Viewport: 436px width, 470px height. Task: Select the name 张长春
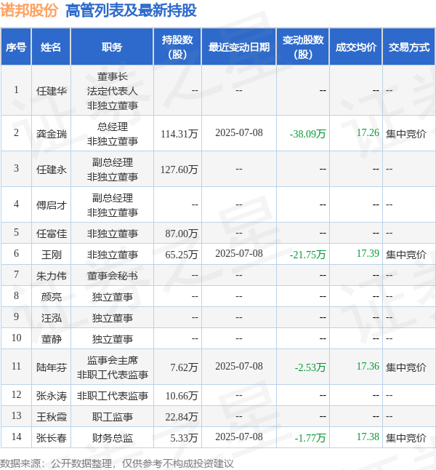(51, 438)
